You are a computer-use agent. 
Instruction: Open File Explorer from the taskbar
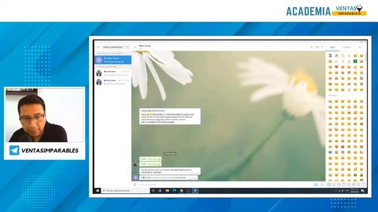tap(167, 191)
